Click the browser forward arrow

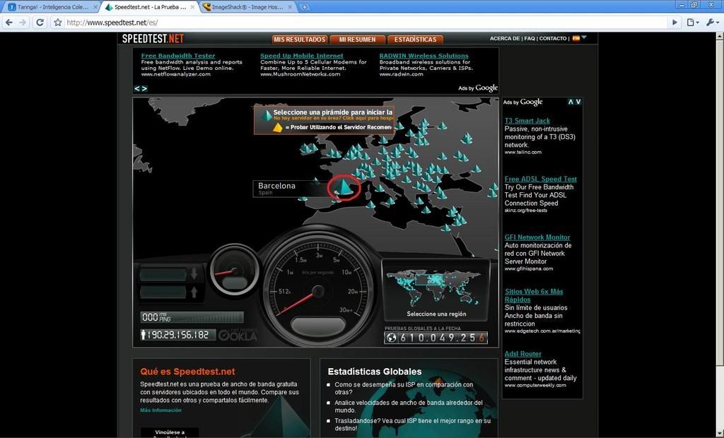pyautogui.click(x=23, y=22)
